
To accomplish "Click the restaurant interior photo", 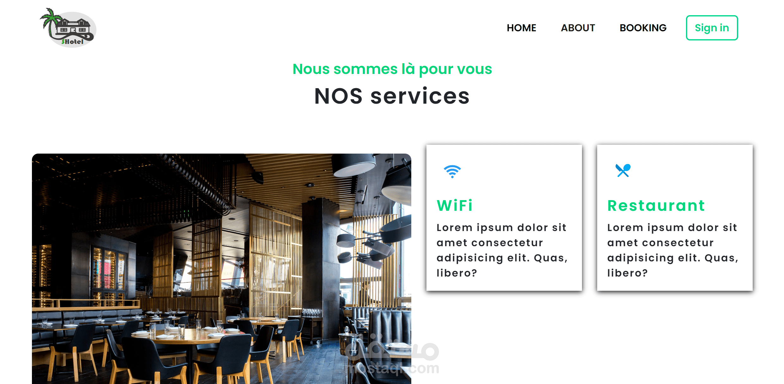I will (221, 269).
